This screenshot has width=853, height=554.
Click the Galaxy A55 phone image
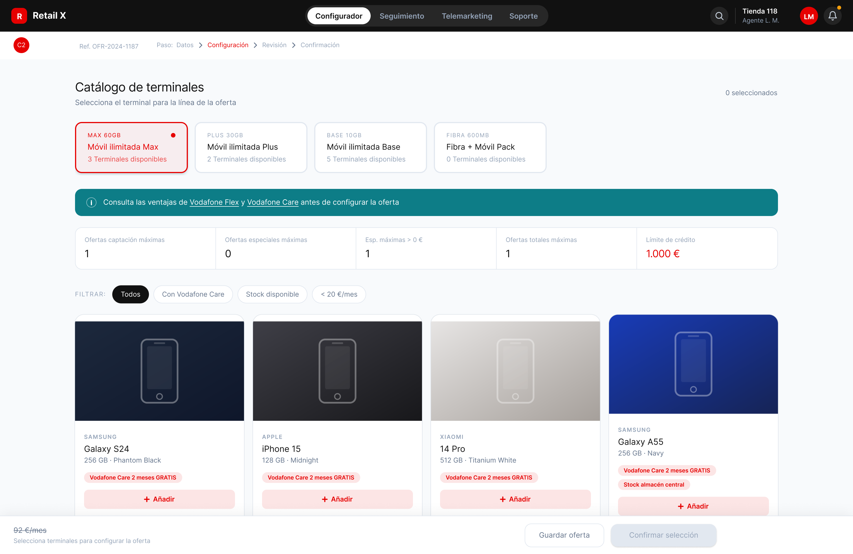693,364
